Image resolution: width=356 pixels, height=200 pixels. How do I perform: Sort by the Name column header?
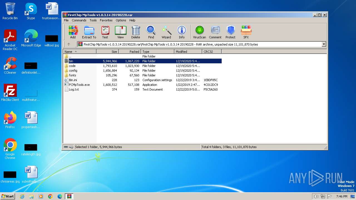80,52
